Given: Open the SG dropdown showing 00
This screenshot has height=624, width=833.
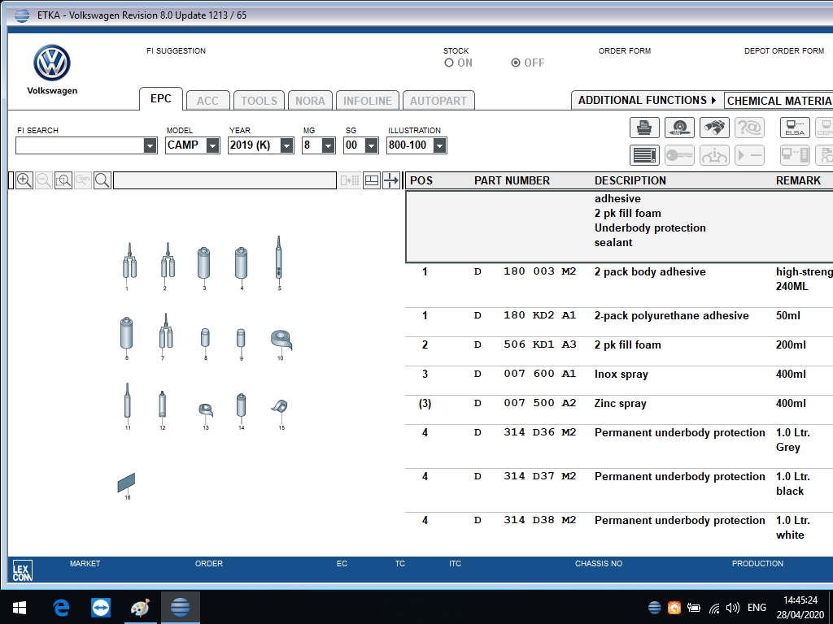Looking at the screenshot, I should 372,145.
